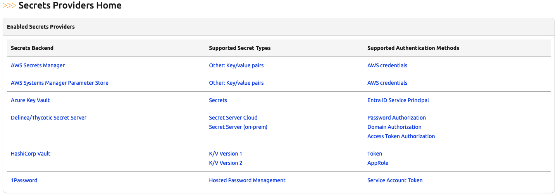This screenshot has width=558, height=195.
Task: Click AWS credentials in AWS Secrets Manager row
Action: (x=387, y=65)
